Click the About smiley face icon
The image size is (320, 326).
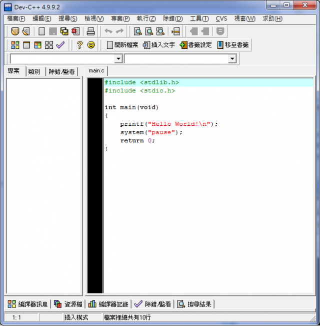[91, 45]
